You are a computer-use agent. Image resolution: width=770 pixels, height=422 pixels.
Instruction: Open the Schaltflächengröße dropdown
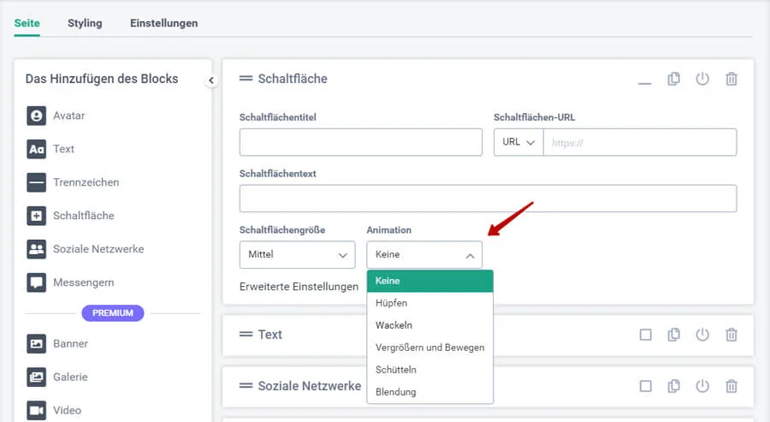coord(297,254)
